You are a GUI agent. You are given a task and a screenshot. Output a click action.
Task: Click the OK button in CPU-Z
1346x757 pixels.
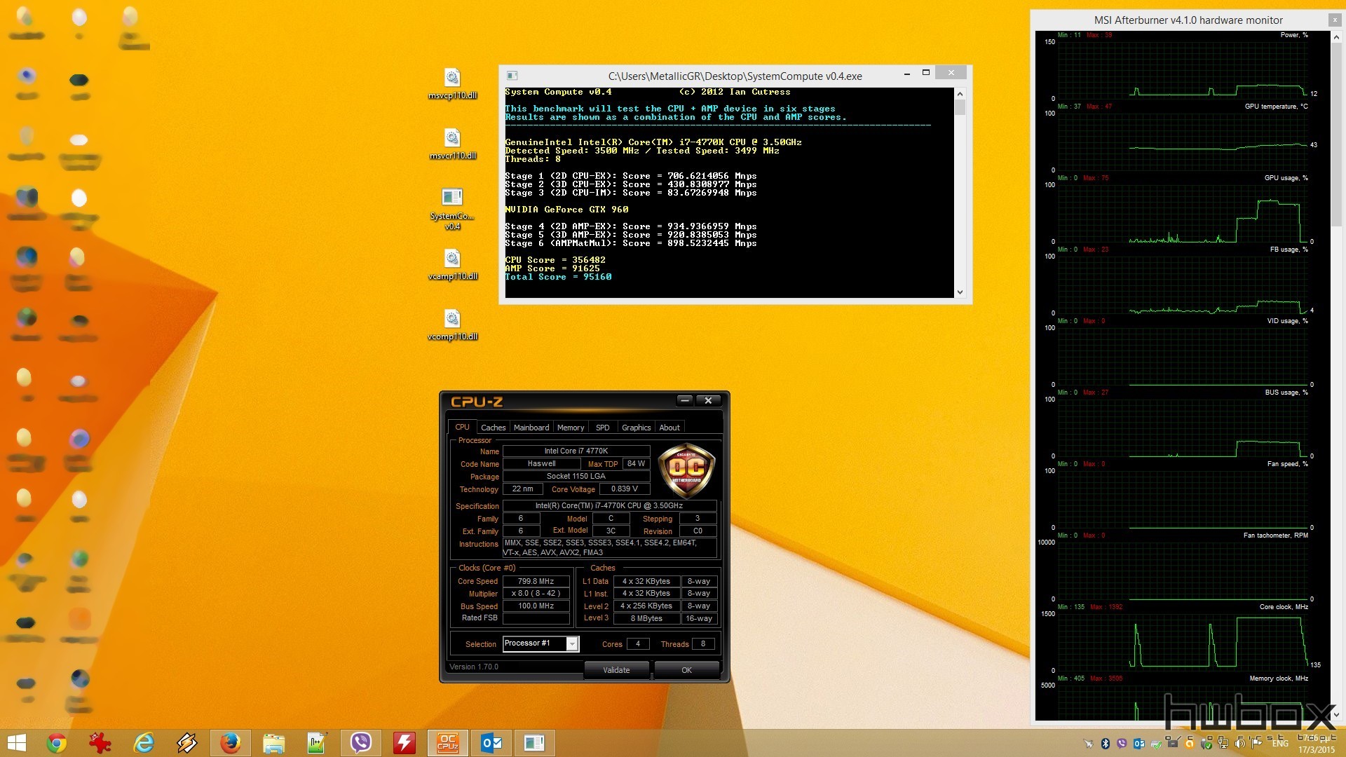point(688,669)
